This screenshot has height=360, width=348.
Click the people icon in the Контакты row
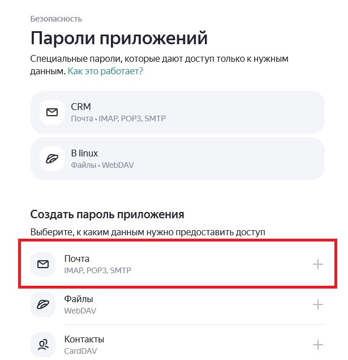[43, 345]
